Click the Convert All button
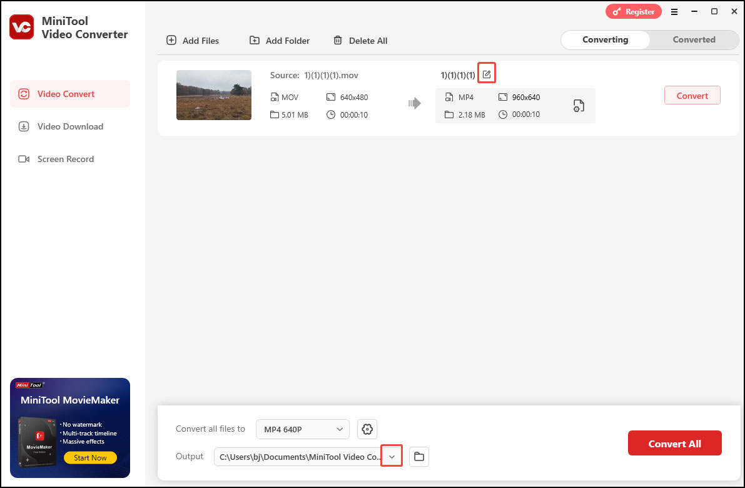This screenshot has width=745, height=488. click(675, 444)
